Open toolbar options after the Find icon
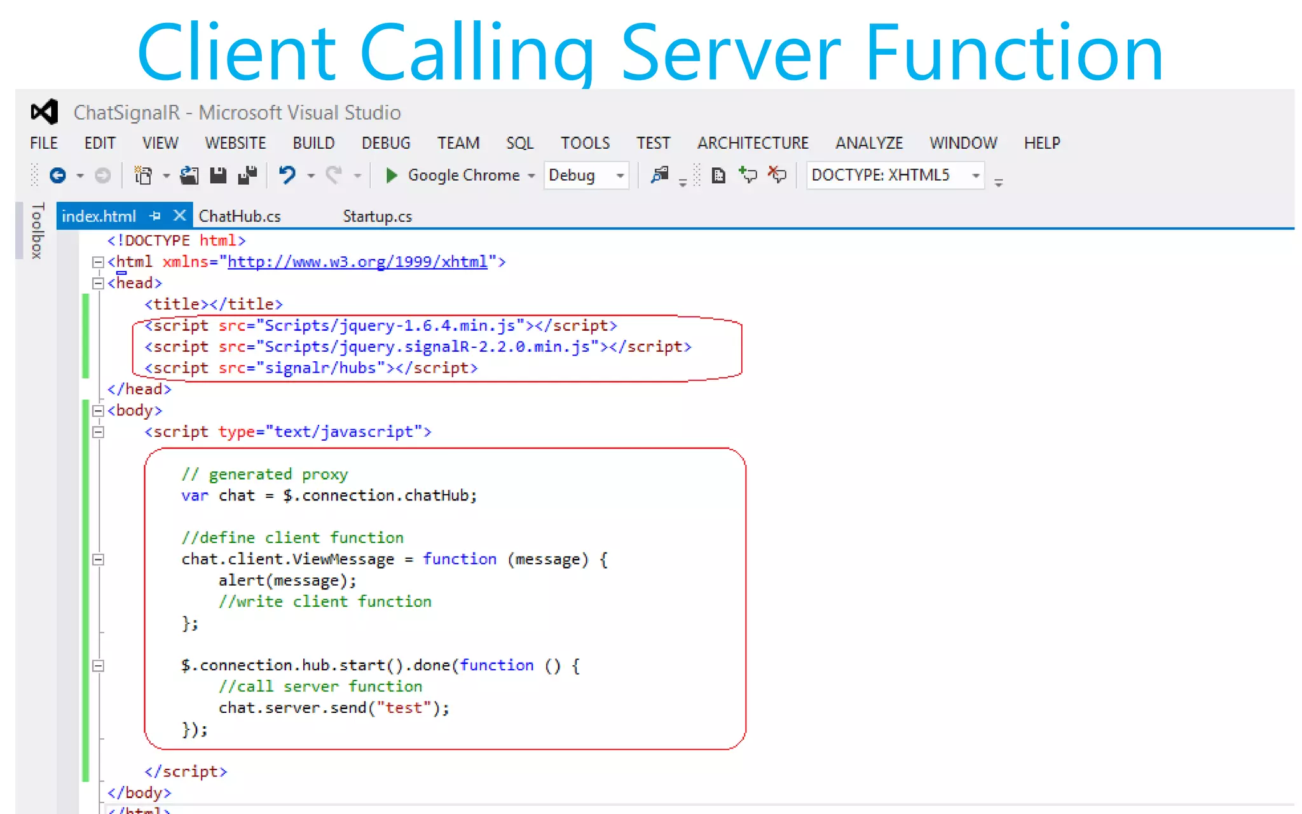The image size is (1302, 814). (x=683, y=183)
